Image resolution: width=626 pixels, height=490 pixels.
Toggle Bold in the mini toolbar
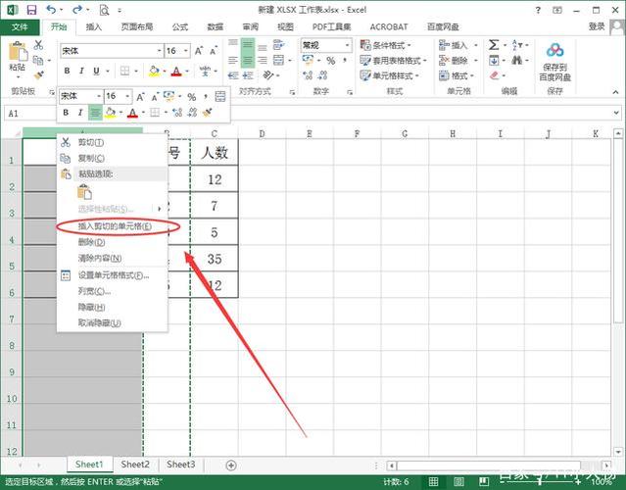pos(66,113)
